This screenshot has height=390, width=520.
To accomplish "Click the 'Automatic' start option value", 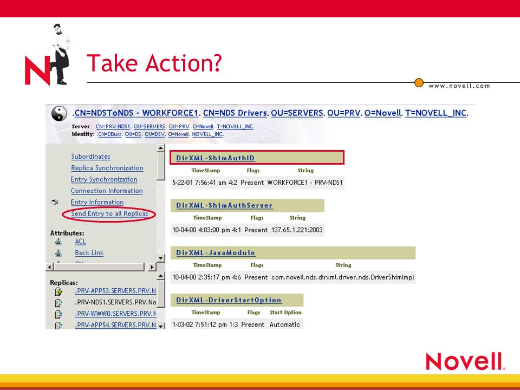I will click(285, 324).
